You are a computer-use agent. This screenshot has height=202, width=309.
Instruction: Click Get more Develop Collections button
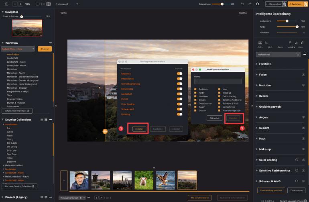[x=19, y=186]
